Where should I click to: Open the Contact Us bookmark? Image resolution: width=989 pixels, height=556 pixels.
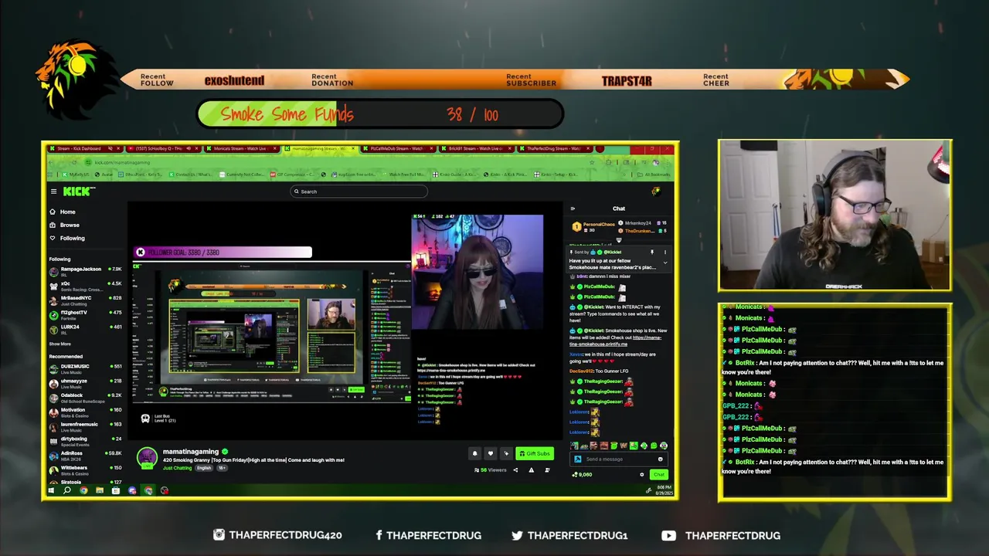point(191,175)
